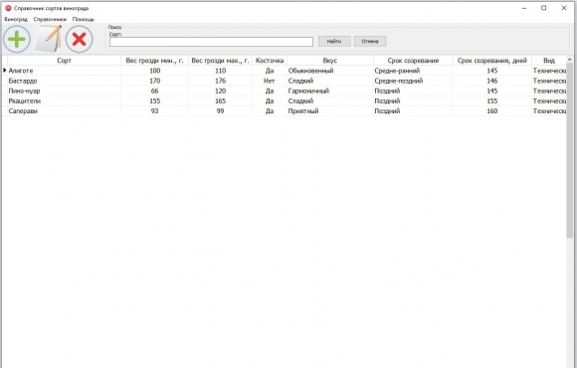
Task: Click the Найти search button
Action: [x=334, y=41]
